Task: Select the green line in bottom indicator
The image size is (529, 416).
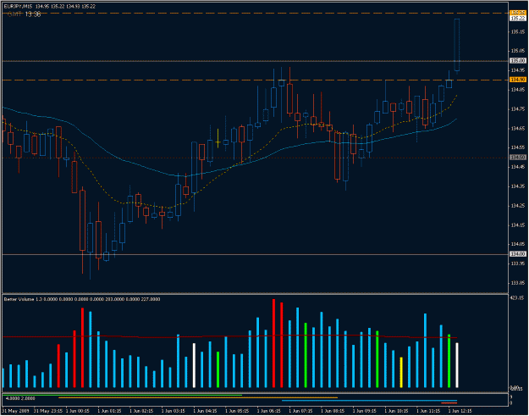Action: (x=122, y=395)
